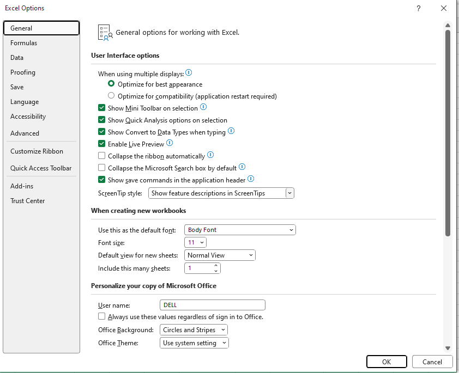The height and width of the screenshot is (373, 459).
Task: Select the General category
Action: [41, 28]
